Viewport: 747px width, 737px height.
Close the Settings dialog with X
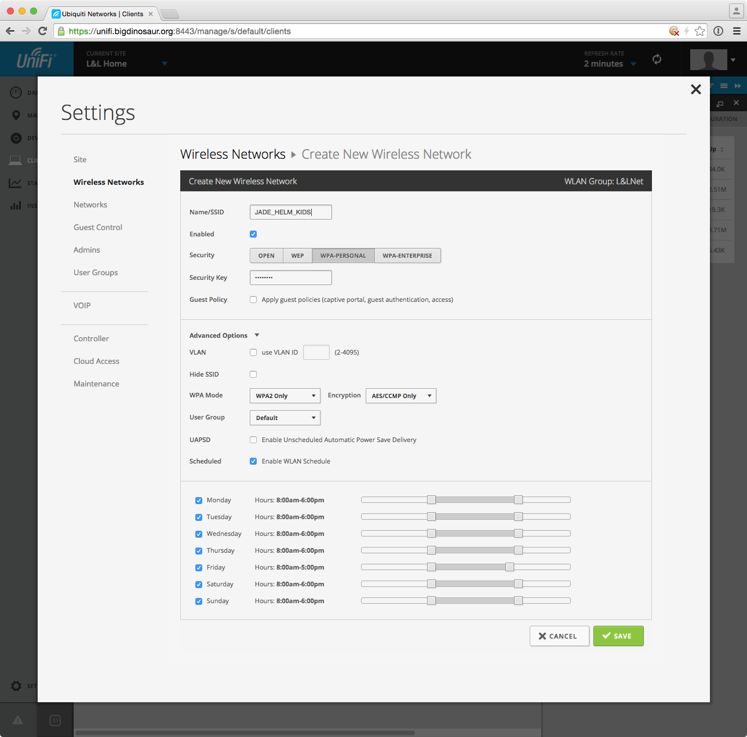[x=695, y=89]
